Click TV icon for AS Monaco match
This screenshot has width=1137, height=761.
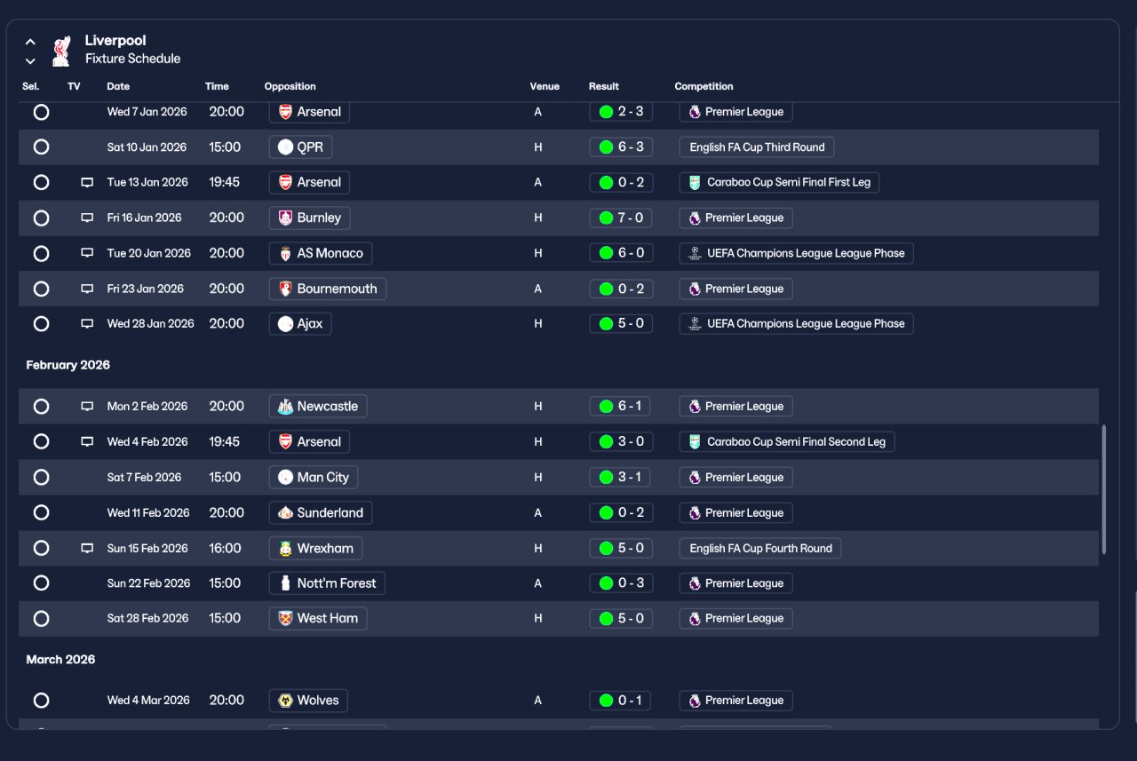pyautogui.click(x=87, y=253)
